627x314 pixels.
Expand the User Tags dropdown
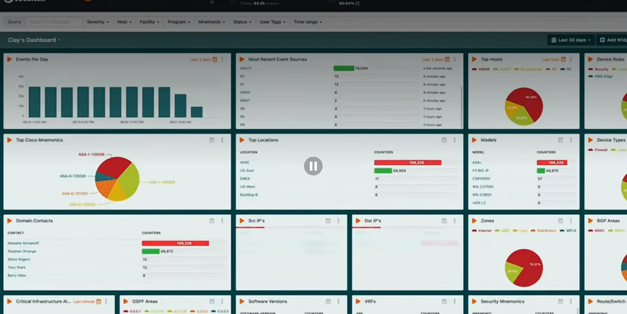pos(273,22)
